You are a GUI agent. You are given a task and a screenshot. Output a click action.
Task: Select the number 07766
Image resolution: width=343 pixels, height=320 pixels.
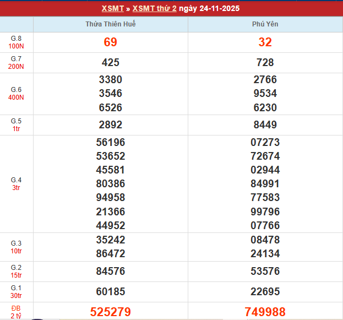[x=265, y=225]
